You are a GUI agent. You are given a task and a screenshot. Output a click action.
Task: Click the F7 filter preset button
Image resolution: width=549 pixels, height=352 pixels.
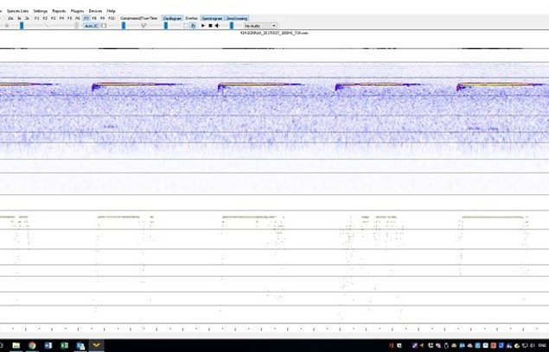[86, 18]
